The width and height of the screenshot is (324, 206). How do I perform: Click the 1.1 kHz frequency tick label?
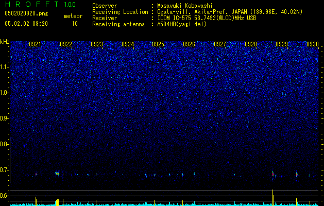click(x=4, y=67)
